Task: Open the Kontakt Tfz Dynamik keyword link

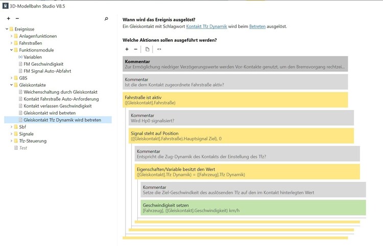Action: [x=206, y=26]
